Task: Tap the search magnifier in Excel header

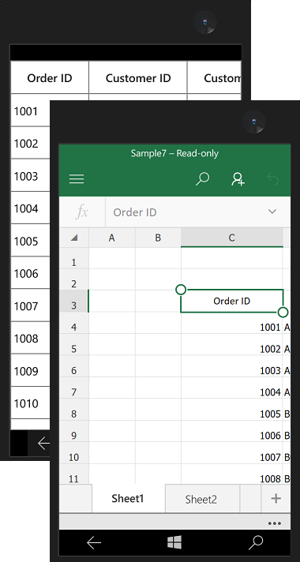Action: coord(203,179)
